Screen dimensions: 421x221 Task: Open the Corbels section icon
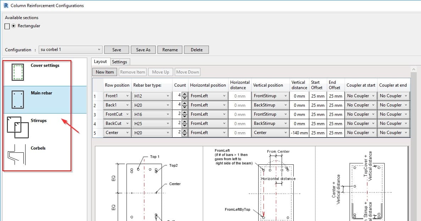pos(16,155)
